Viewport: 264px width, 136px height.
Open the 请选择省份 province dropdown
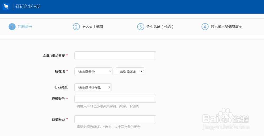point(93,71)
